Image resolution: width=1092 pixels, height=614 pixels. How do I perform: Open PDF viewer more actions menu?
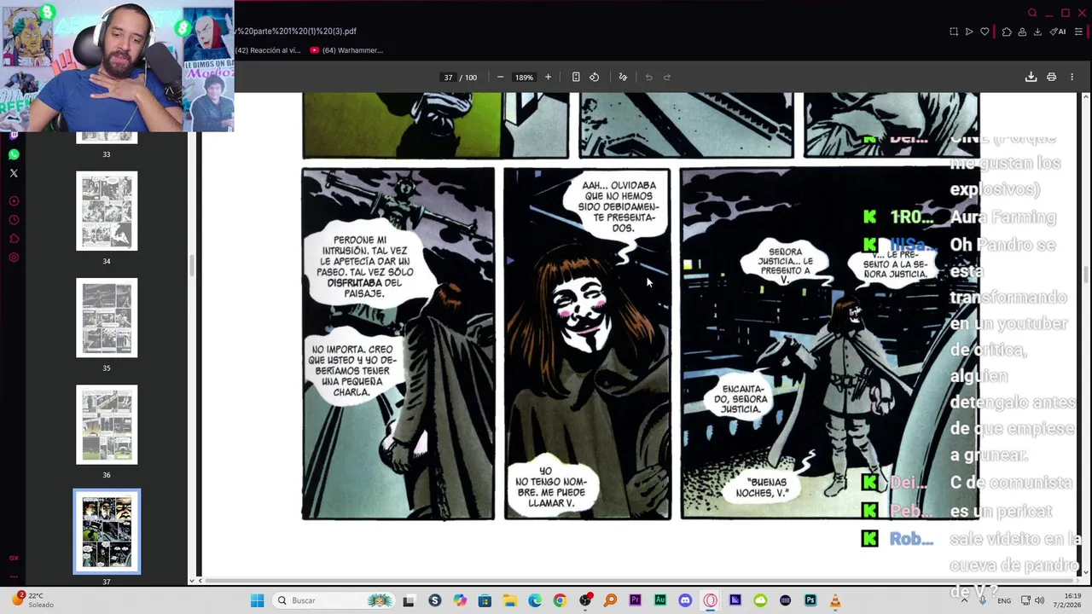point(1072,77)
